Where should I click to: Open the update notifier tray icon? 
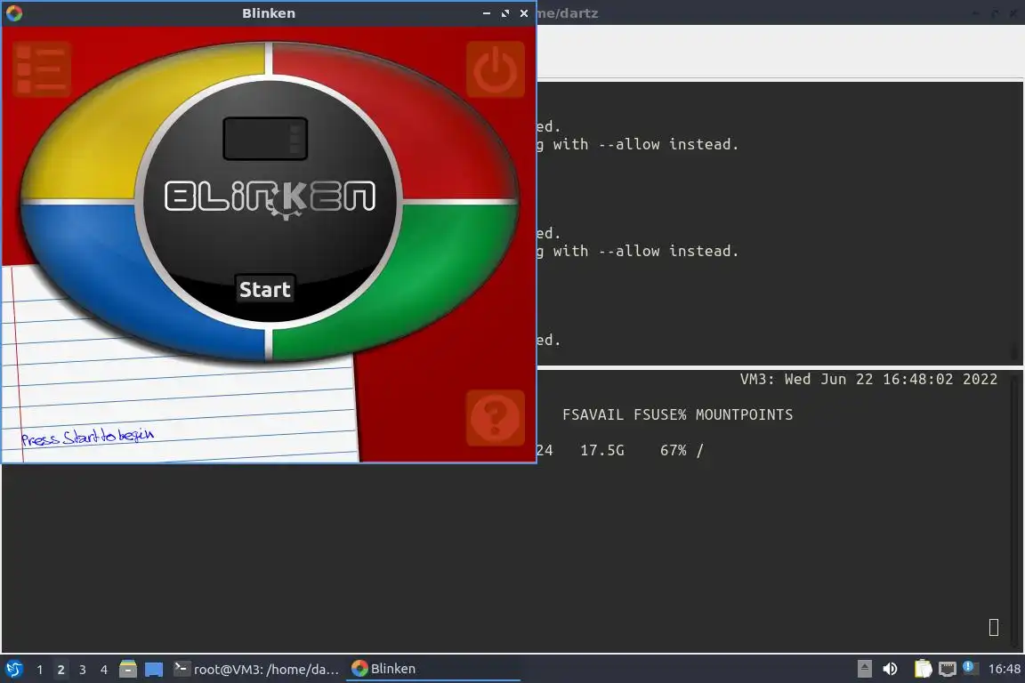click(971, 668)
